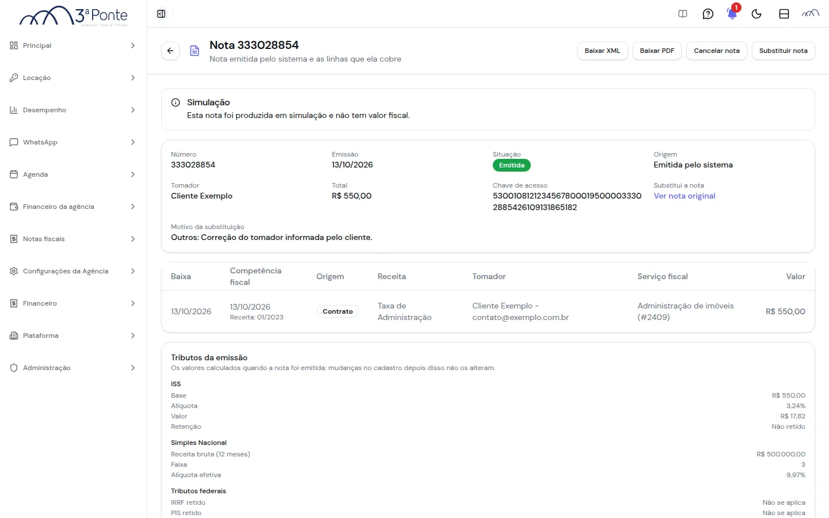Toggle dark mode moon icon
Image resolution: width=829 pixels, height=518 pixels.
756,14
